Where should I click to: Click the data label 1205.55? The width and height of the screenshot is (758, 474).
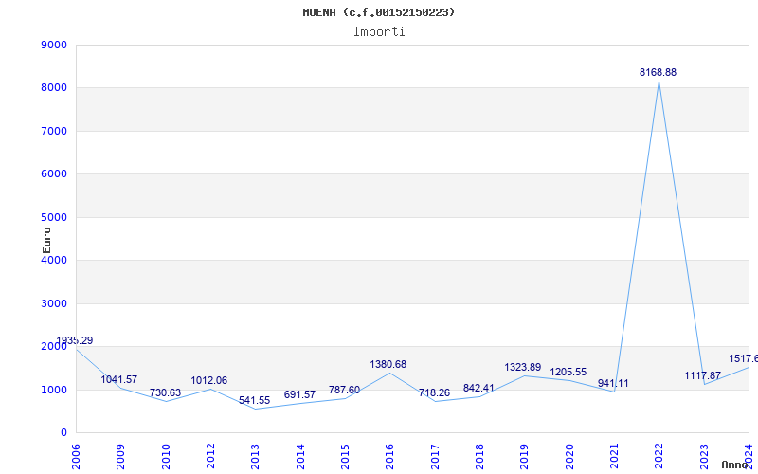click(x=568, y=373)
